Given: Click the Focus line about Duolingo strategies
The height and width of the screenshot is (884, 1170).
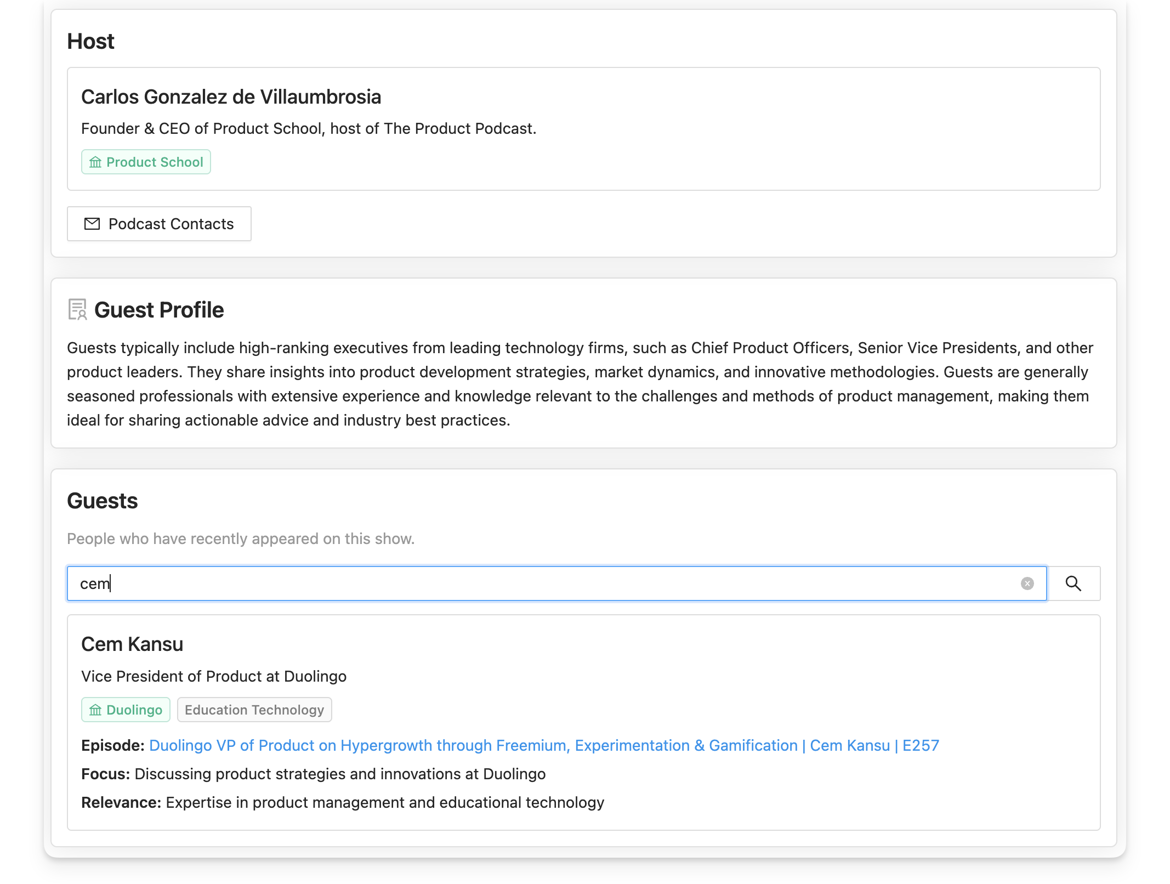Looking at the screenshot, I should 314,774.
